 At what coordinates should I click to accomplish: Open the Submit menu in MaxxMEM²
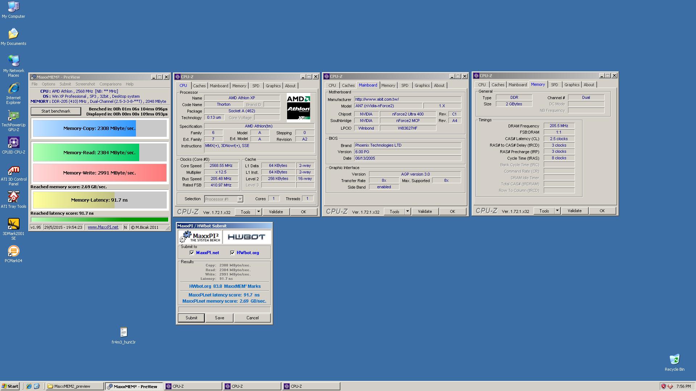65,84
